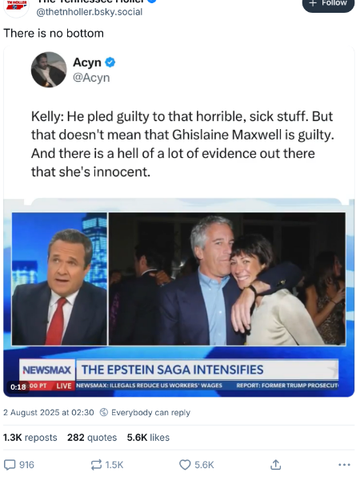Click the reply speech bubble icon
The width and height of the screenshot is (364, 481).
pyautogui.click(x=9, y=465)
